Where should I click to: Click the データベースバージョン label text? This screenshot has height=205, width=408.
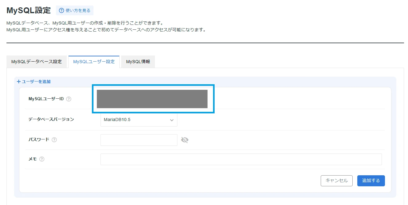coord(51,119)
